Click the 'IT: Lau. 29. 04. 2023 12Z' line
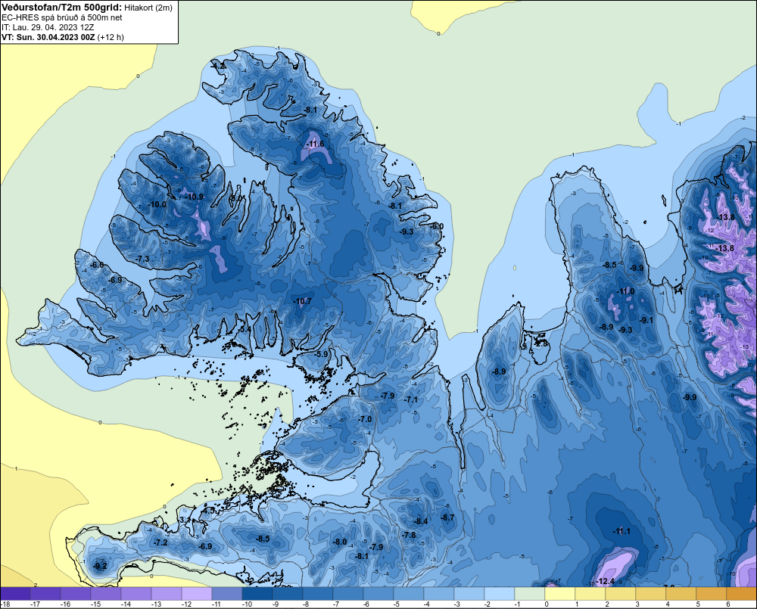 pyautogui.click(x=48, y=27)
